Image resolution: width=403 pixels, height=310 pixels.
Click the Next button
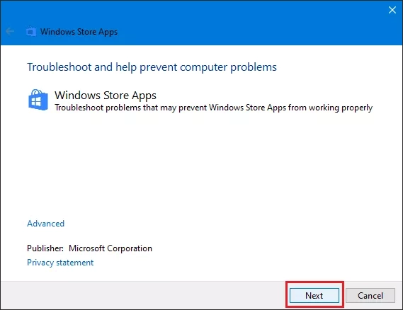click(314, 295)
